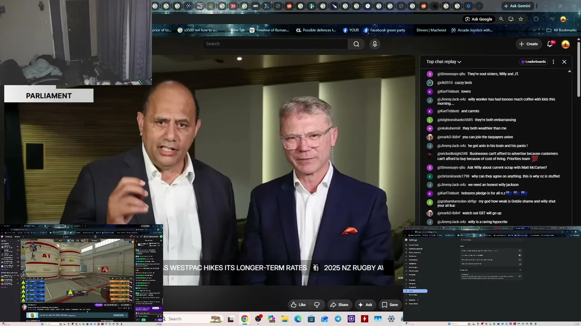
Task: Start voice search with the microphone icon
Action: coord(374,44)
